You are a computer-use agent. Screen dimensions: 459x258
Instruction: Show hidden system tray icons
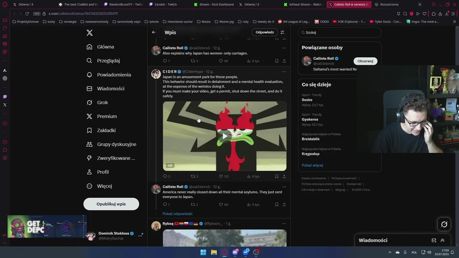click(390, 252)
